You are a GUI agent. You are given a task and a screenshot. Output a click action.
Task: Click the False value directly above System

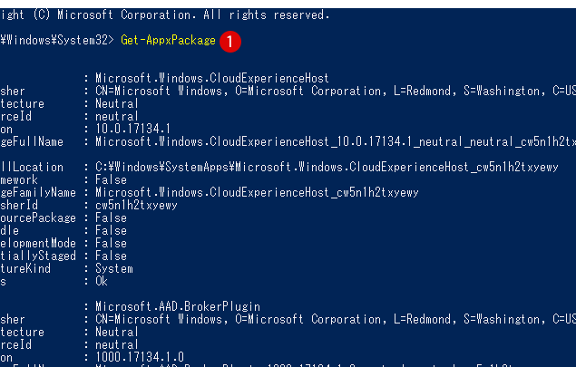pyautogui.click(x=111, y=256)
